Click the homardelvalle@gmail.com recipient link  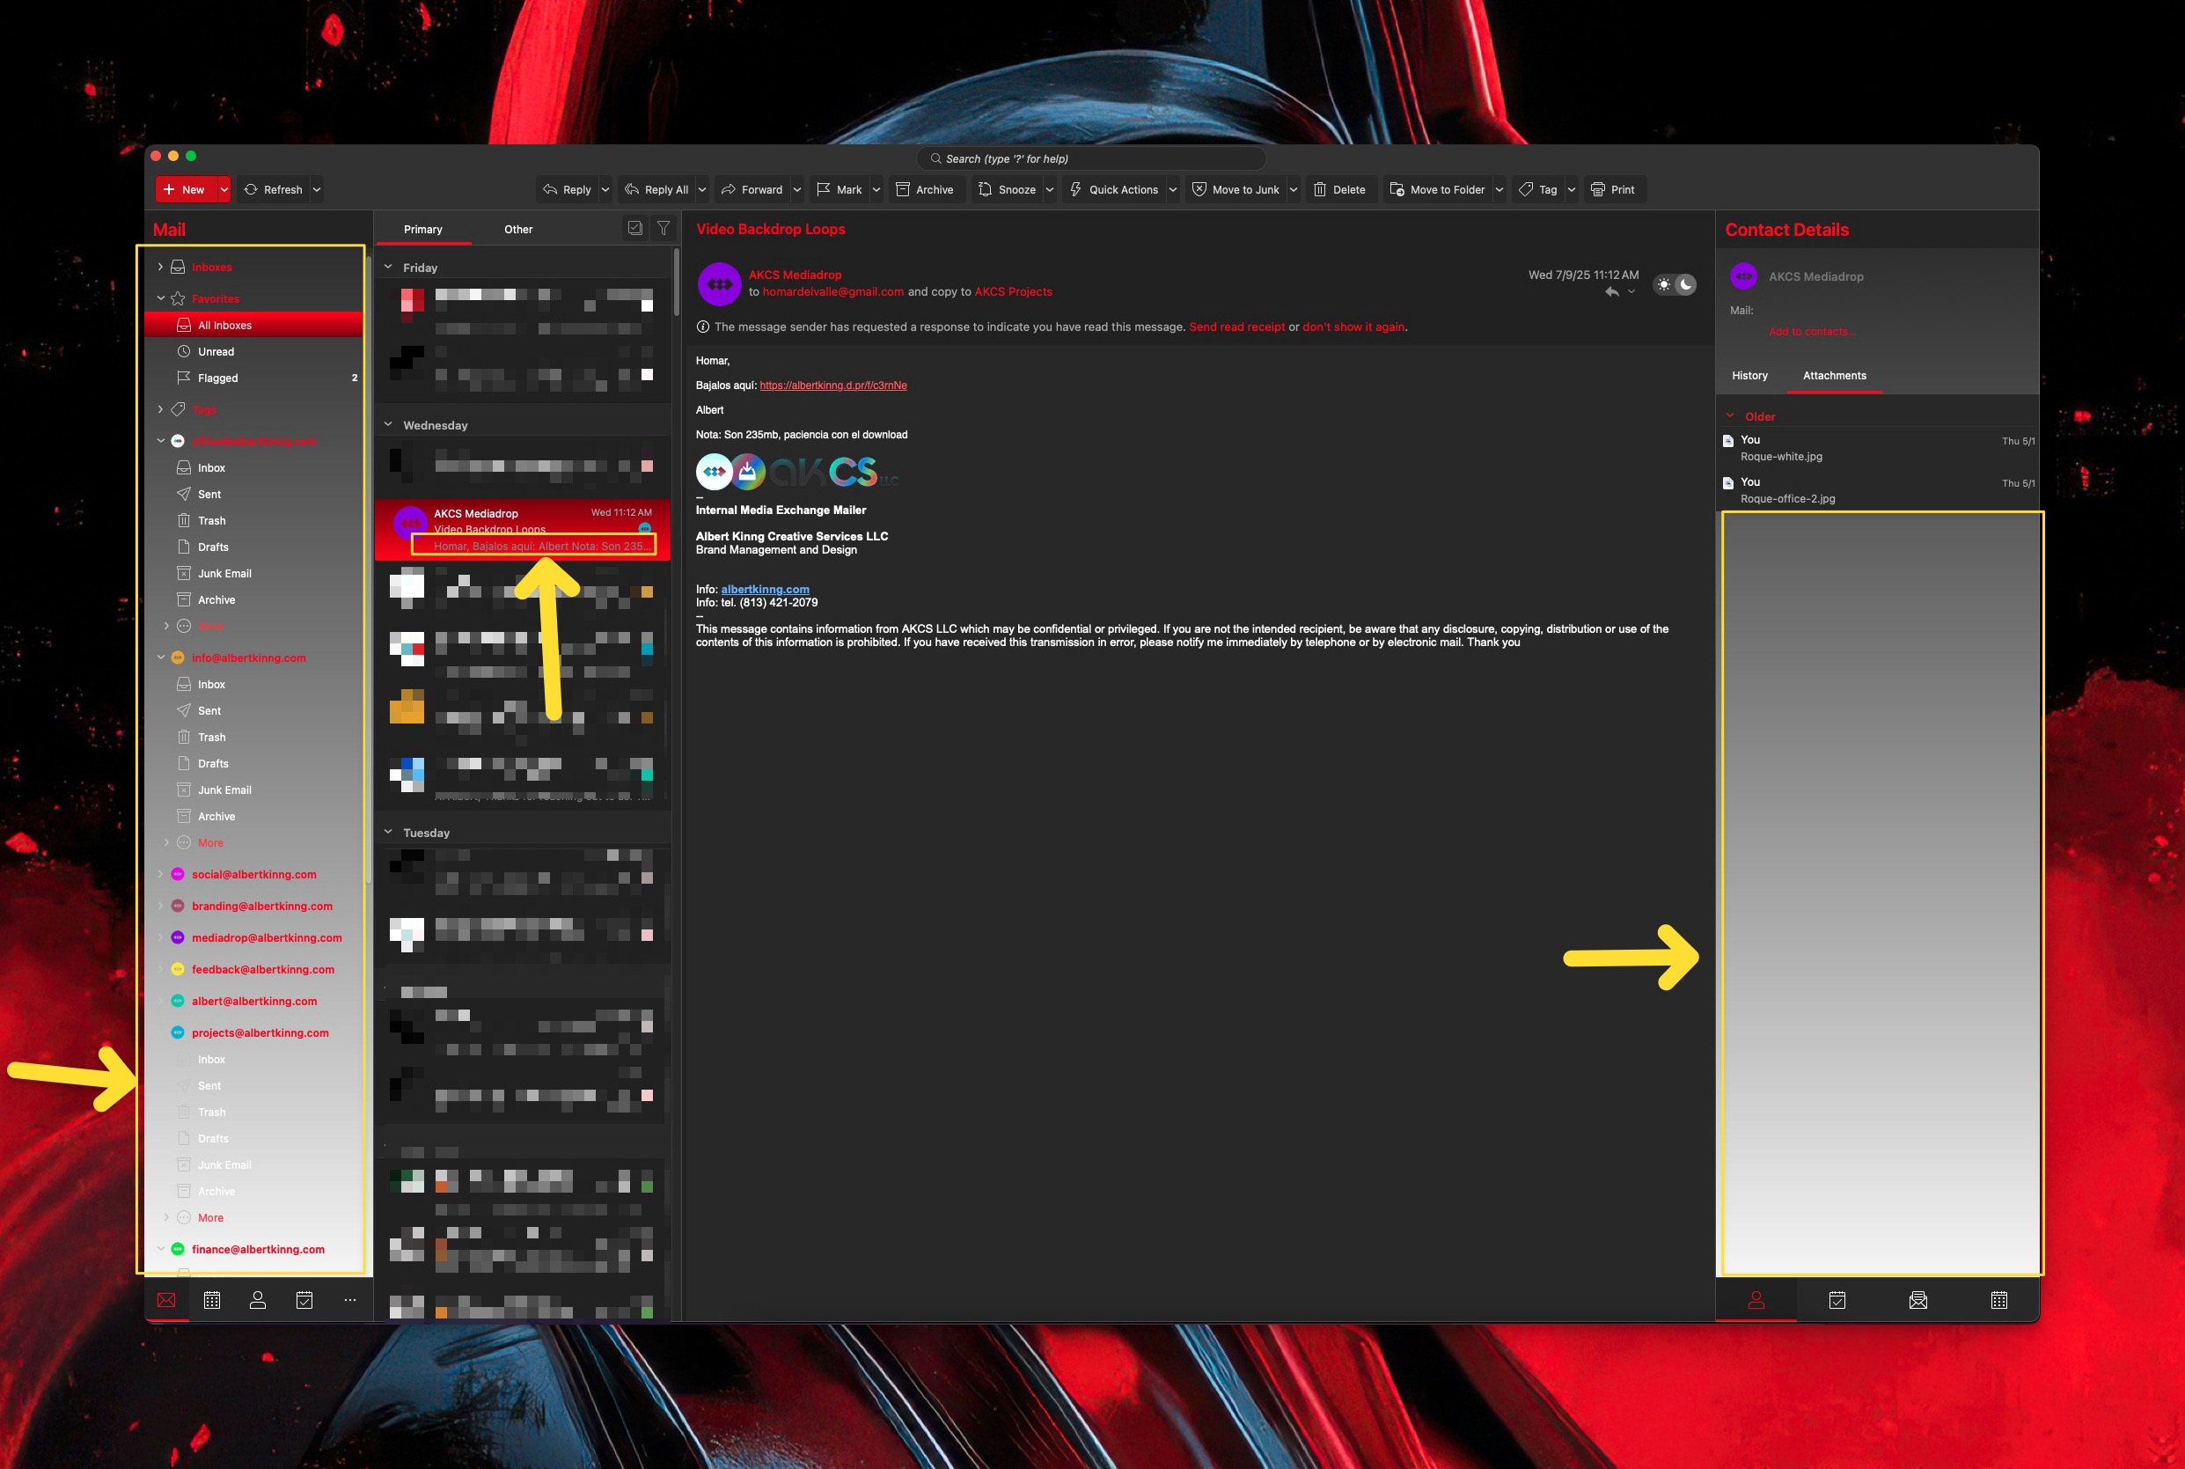[x=832, y=291]
